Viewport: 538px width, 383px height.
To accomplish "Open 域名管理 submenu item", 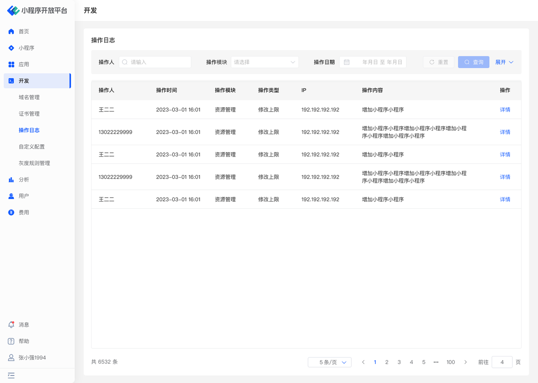I will click(x=29, y=97).
